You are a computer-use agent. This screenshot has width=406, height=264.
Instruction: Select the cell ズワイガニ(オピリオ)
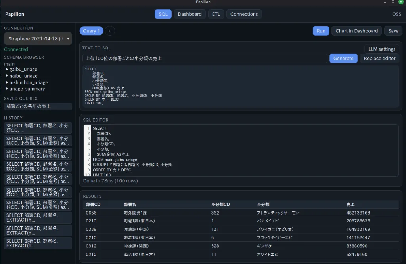pyautogui.click(x=275, y=229)
